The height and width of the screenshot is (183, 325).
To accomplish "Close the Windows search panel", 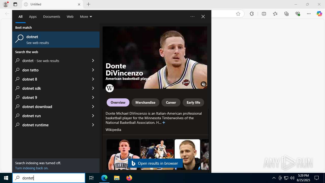I will 203,17.
